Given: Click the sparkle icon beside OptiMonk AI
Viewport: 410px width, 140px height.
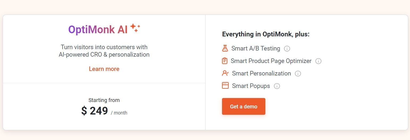Looking at the screenshot, I should click(x=135, y=28).
